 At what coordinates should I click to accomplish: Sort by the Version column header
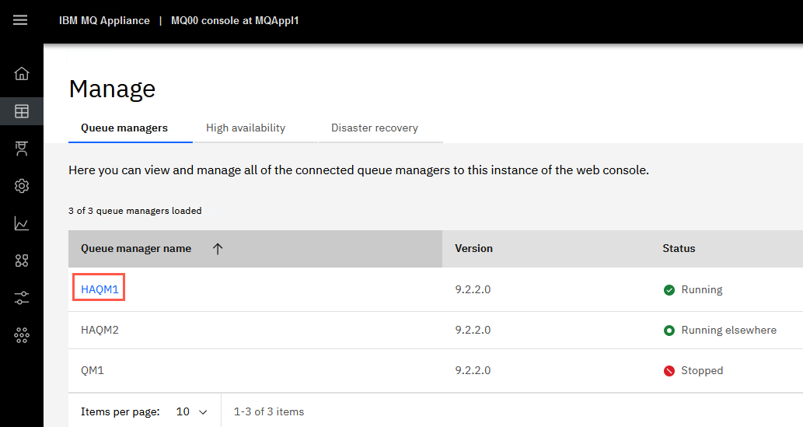pyautogui.click(x=473, y=249)
